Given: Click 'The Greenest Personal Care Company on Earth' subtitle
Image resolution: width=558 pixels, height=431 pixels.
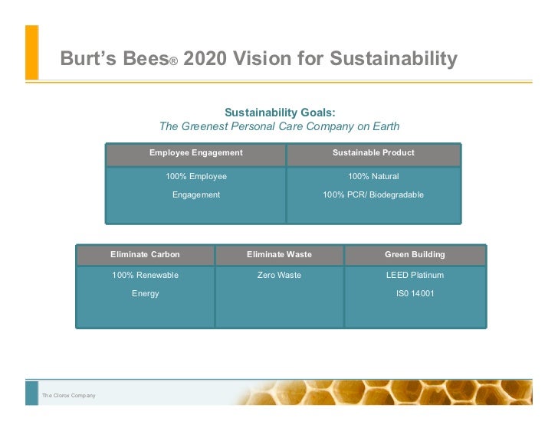Looking at the screenshot, I should pos(279,126).
